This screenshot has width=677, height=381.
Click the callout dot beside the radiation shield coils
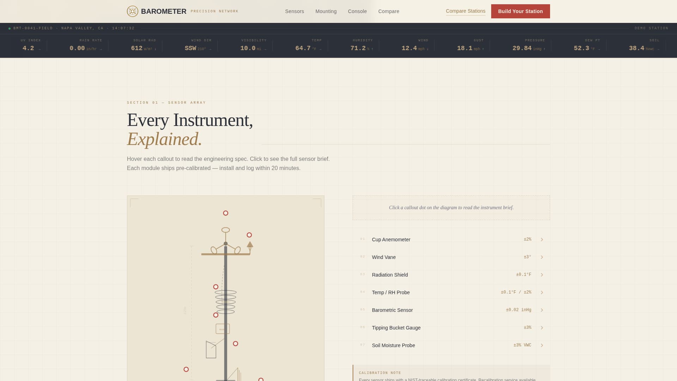click(215, 287)
